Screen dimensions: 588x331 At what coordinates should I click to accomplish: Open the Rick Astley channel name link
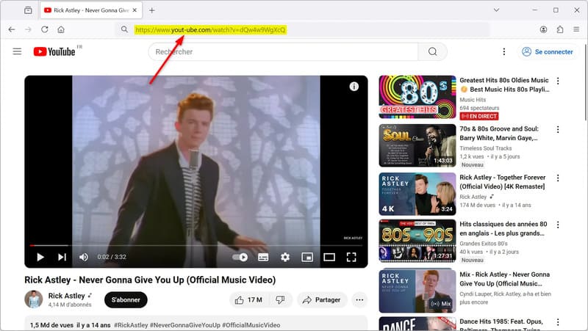click(x=66, y=296)
